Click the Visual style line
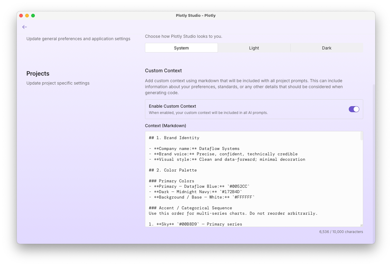Viewport: 392px width, 266px height. (x=227, y=160)
